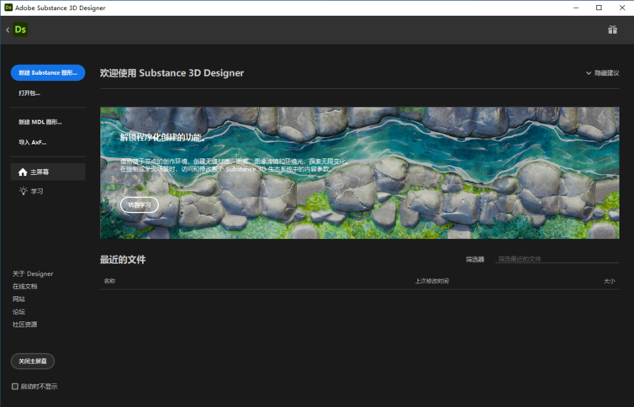Open the 社区资源 community resources link
634x407 pixels.
[x=24, y=324]
